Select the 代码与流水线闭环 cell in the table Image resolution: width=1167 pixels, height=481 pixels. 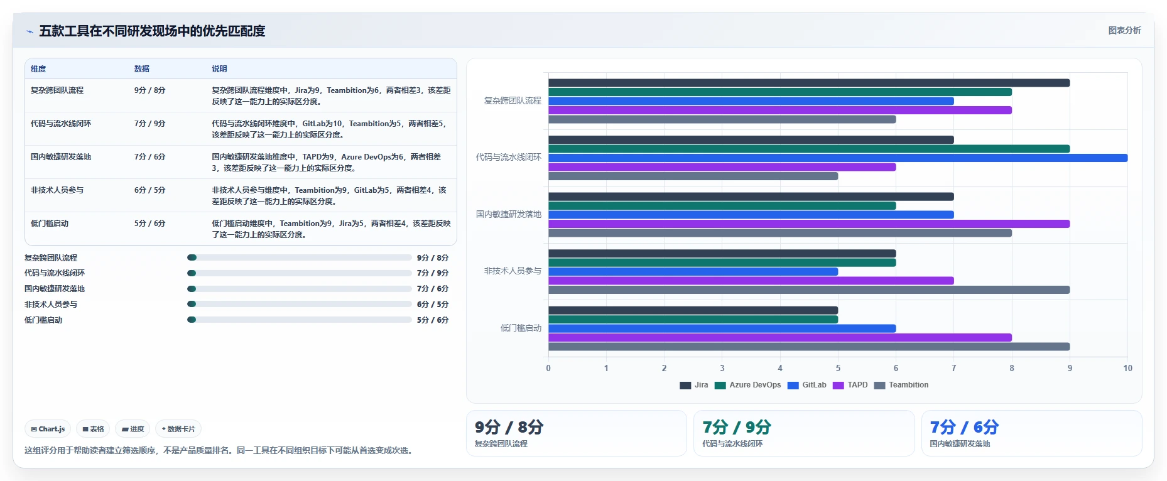pos(61,124)
